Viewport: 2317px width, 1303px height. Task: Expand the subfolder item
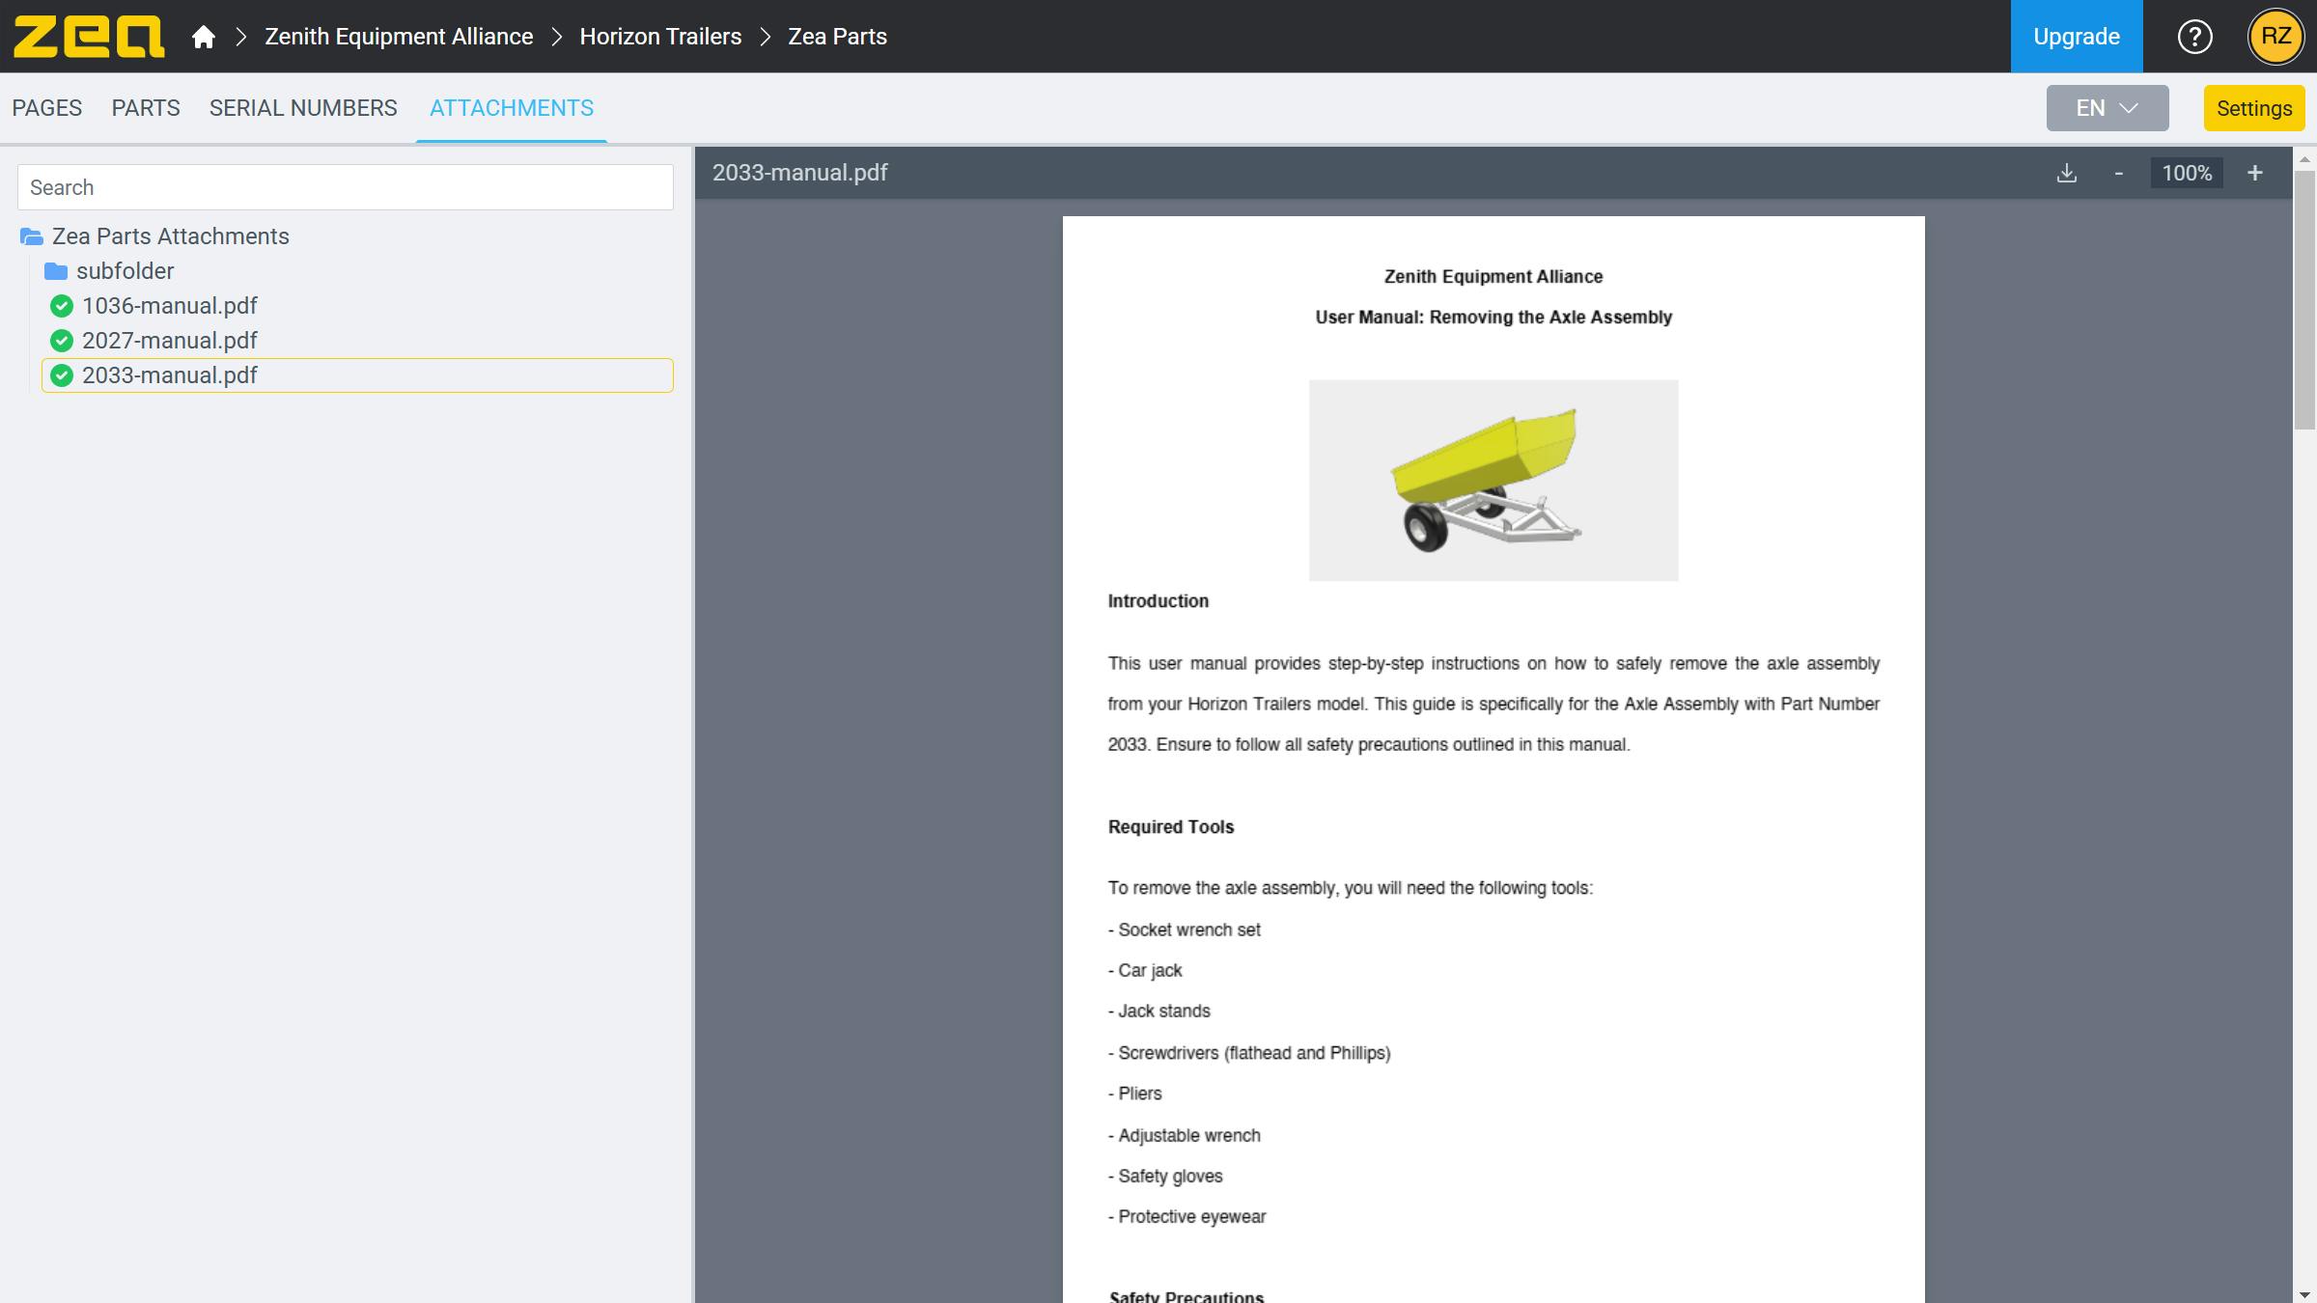(125, 271)
